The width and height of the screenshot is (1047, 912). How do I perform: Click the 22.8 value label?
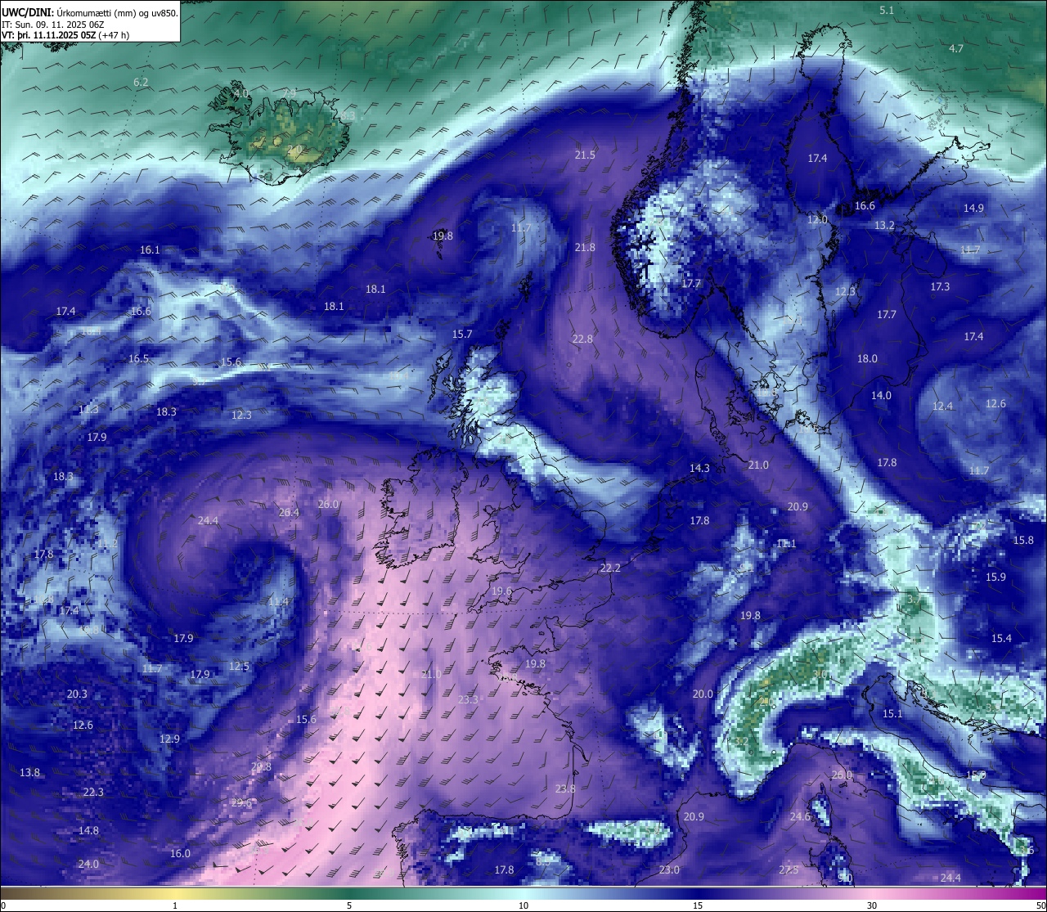point(582,339)
